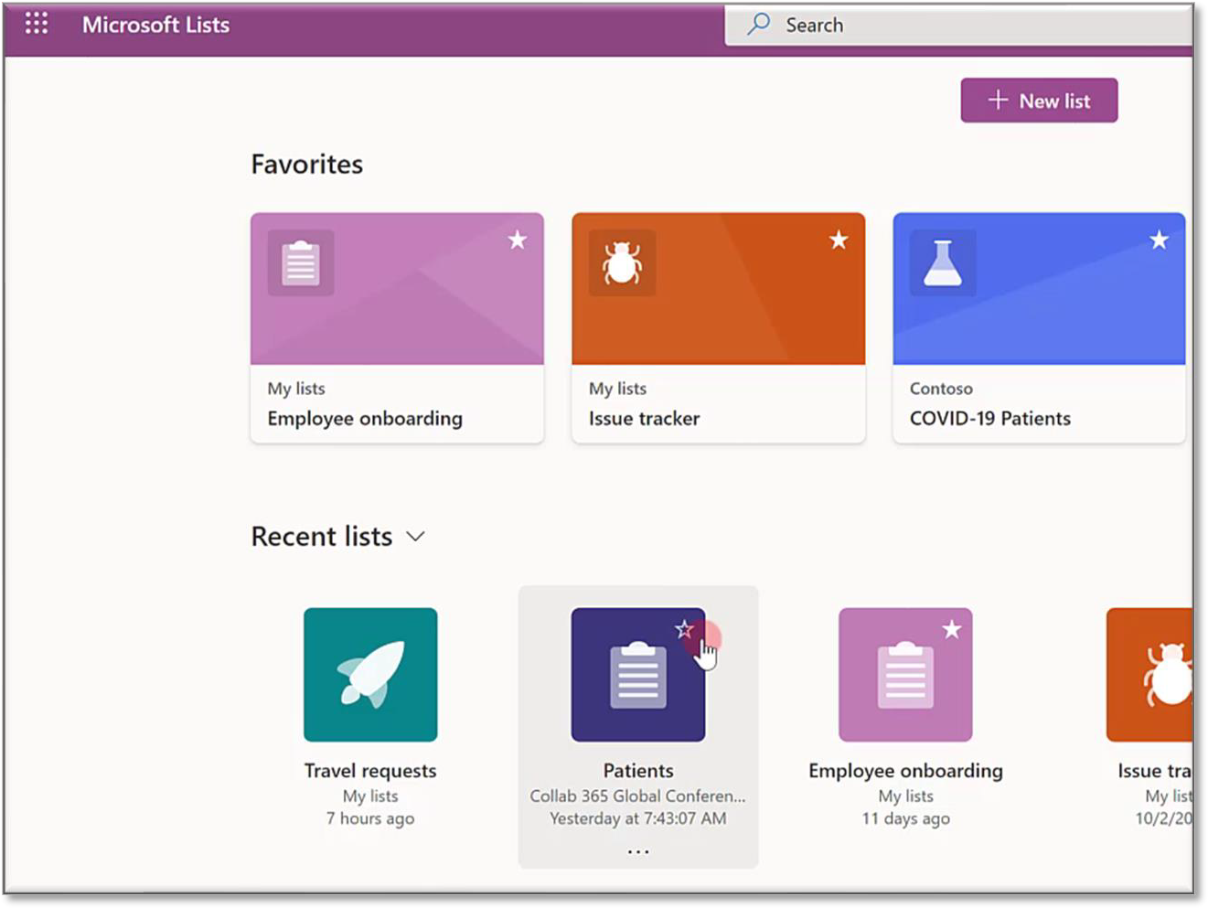
Task: Open the Employee onboarding recent tile
Action: pyautogui.click(x=905, y=675)
